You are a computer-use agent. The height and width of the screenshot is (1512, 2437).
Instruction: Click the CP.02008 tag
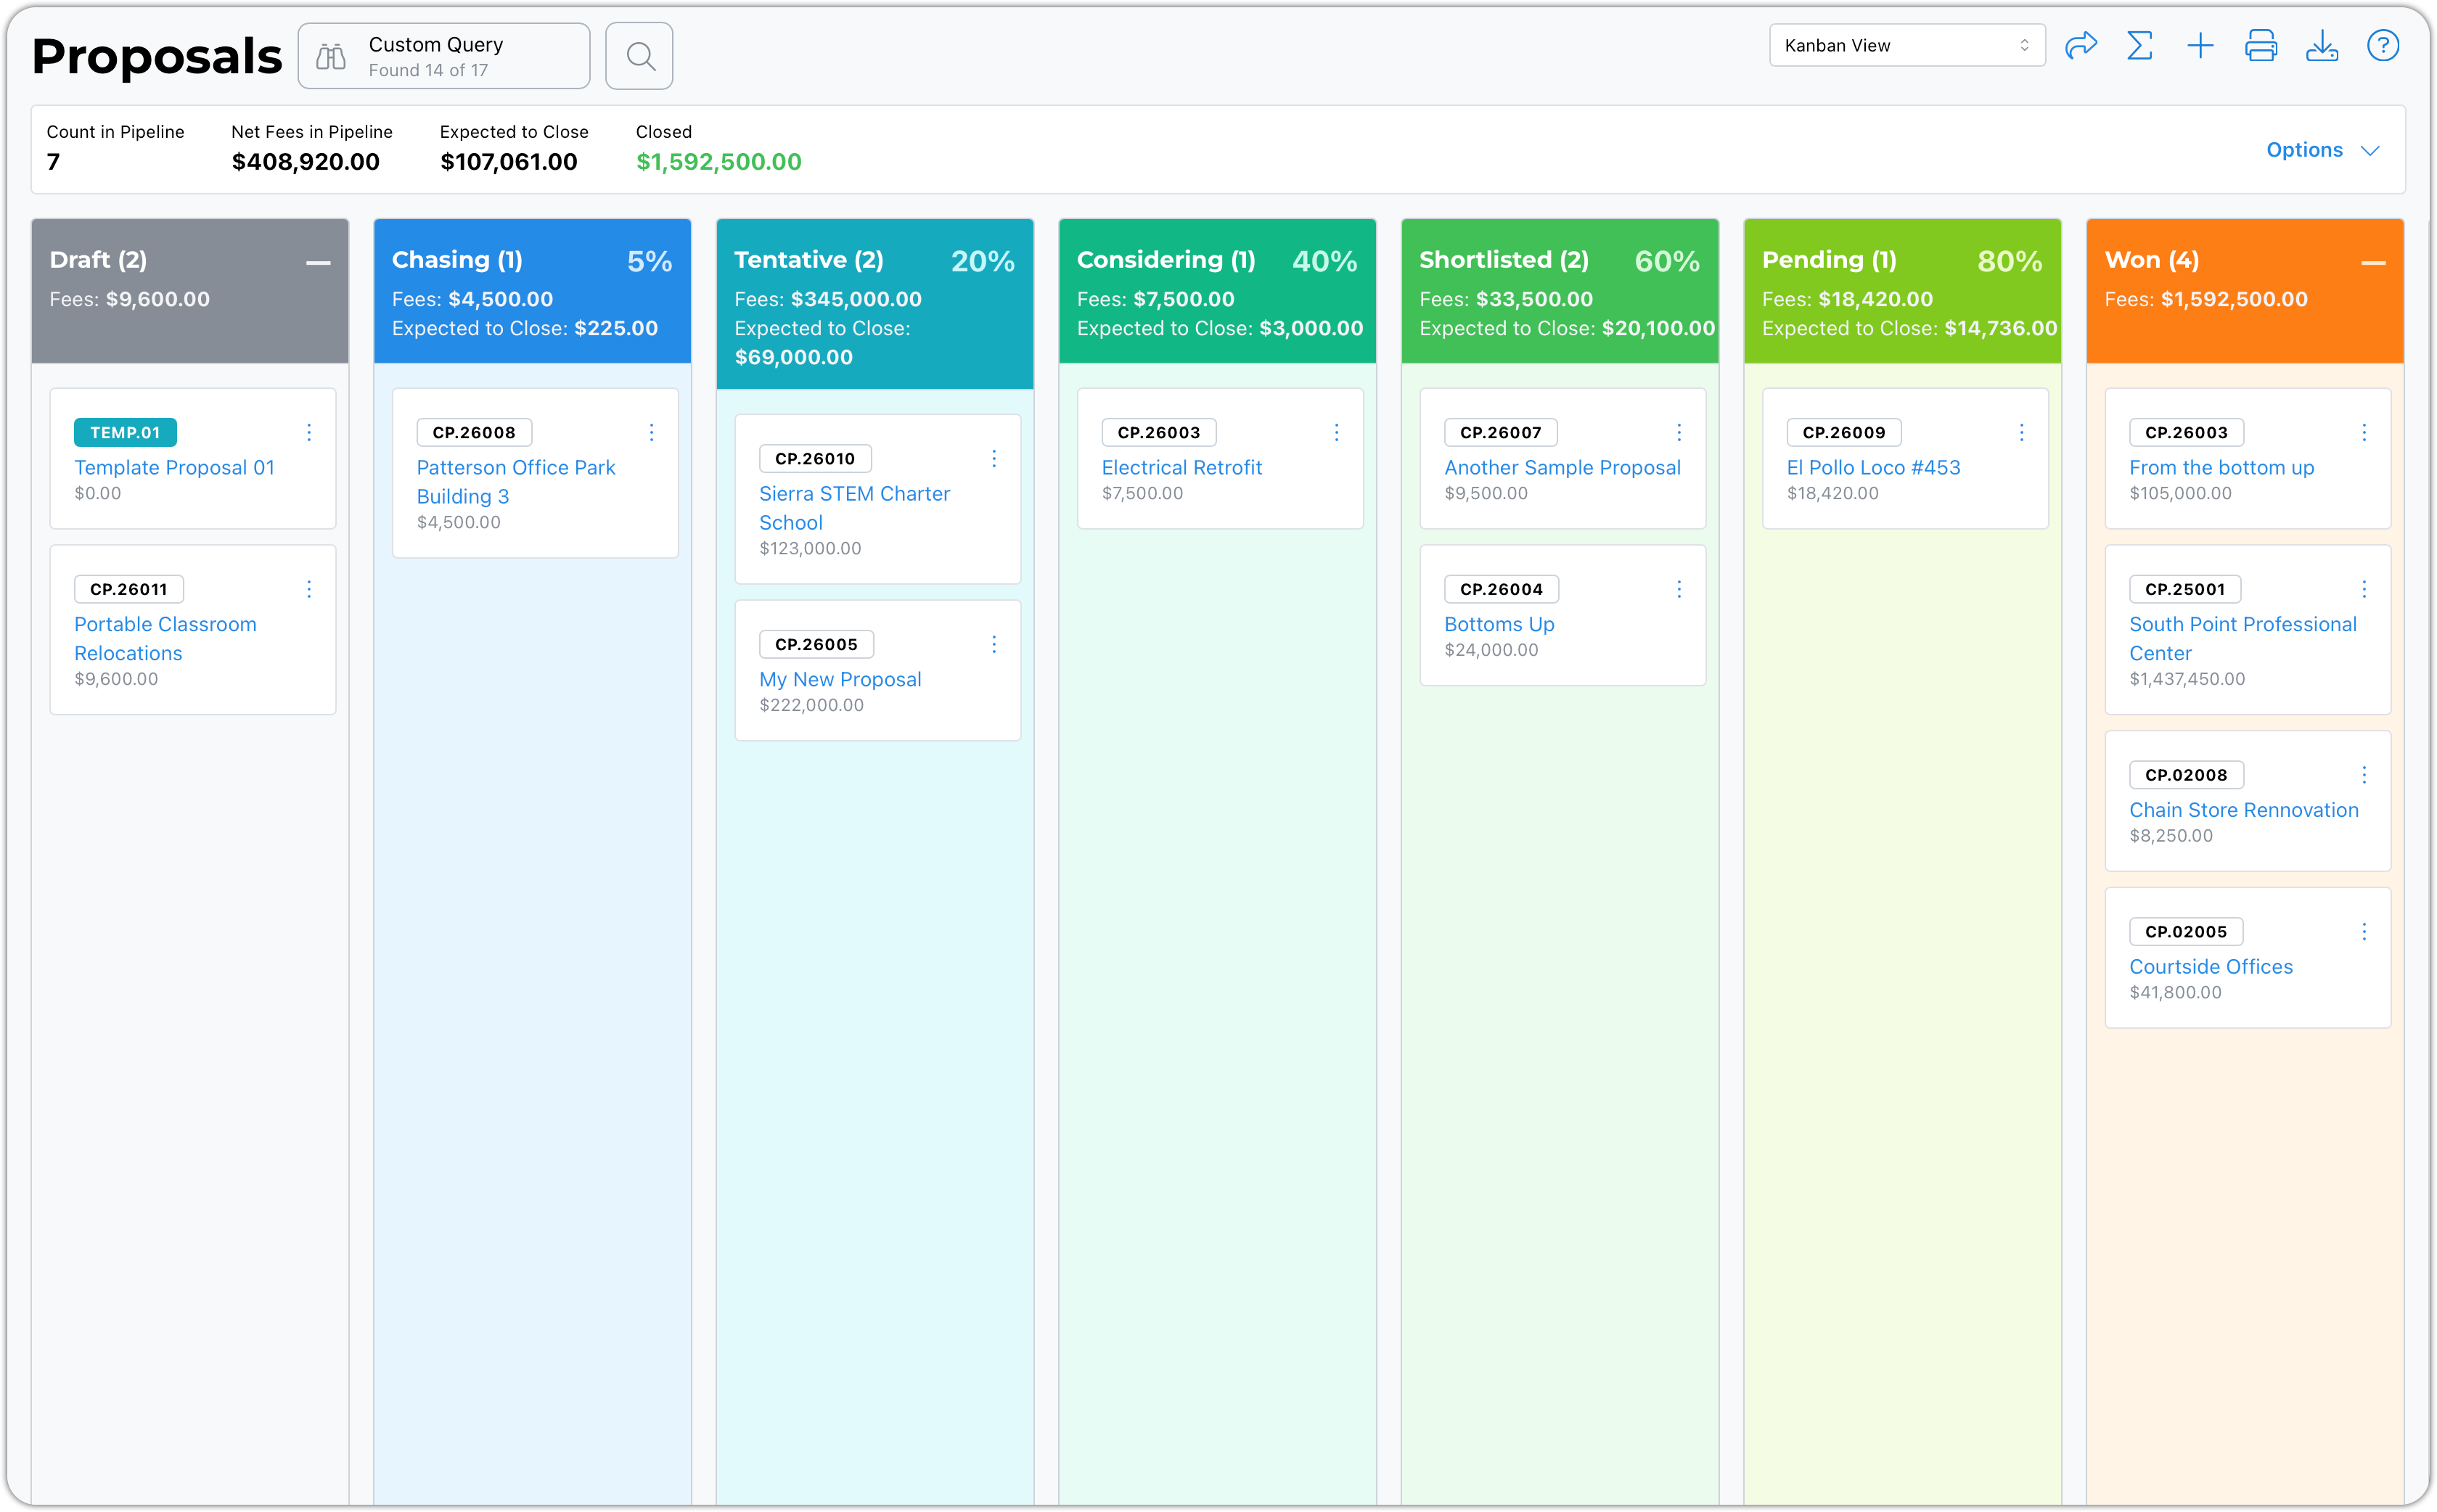(2186, 775)
